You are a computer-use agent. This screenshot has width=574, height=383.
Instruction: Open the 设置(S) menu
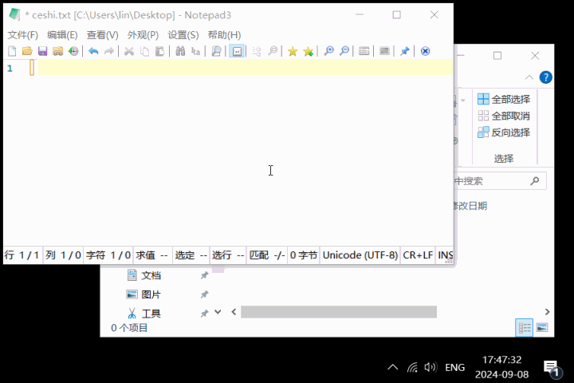[x=183, y=35]
